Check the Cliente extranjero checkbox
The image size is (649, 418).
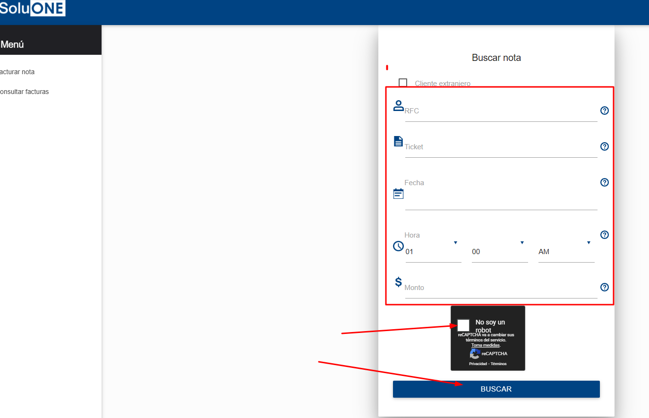coord(403,83)
